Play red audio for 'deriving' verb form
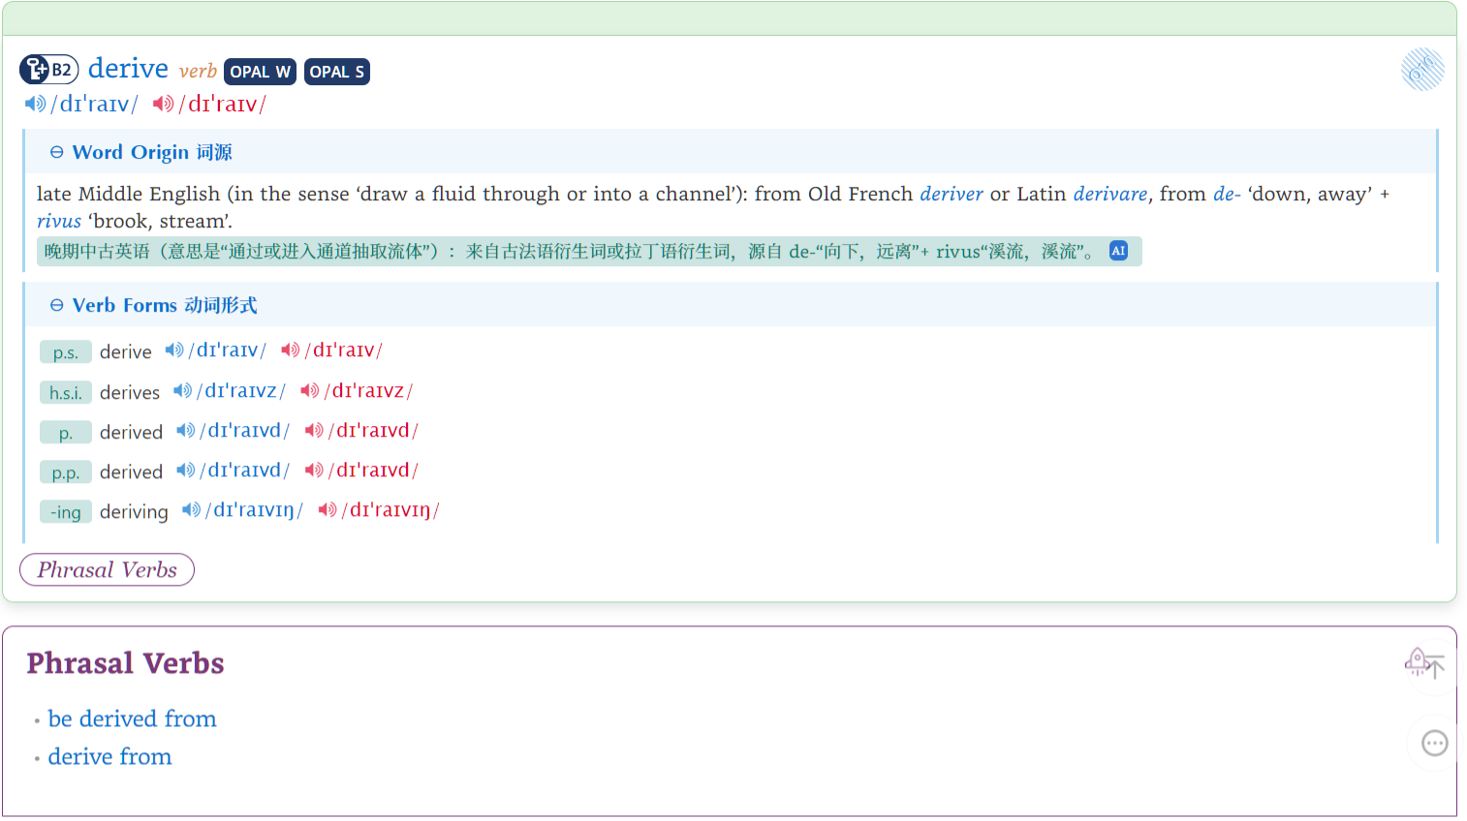 [x=328, y=510]
